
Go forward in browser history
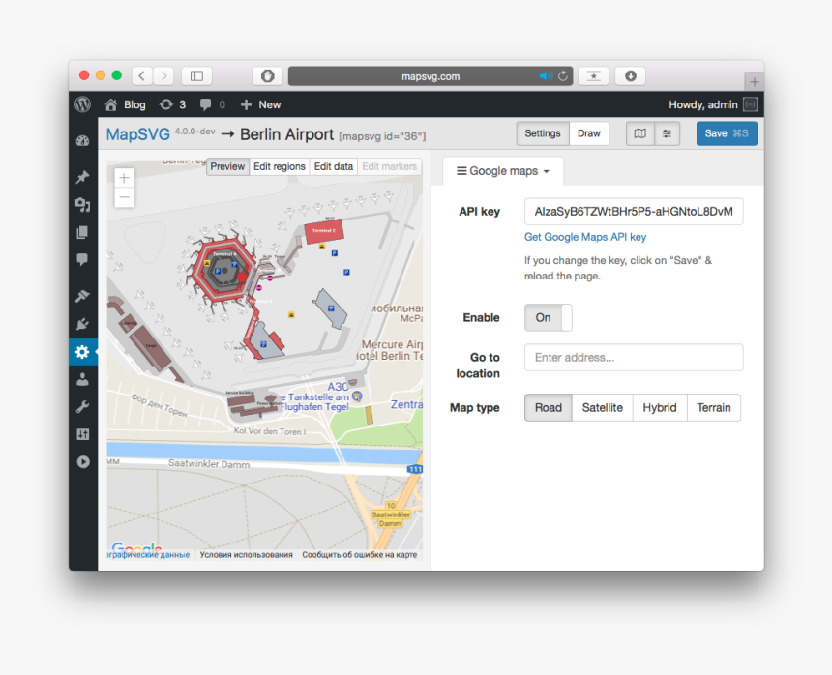[x=163, y=75]
